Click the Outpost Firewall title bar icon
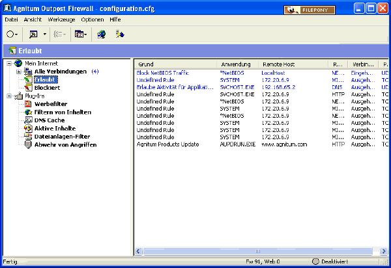 [x=7, y=8]
